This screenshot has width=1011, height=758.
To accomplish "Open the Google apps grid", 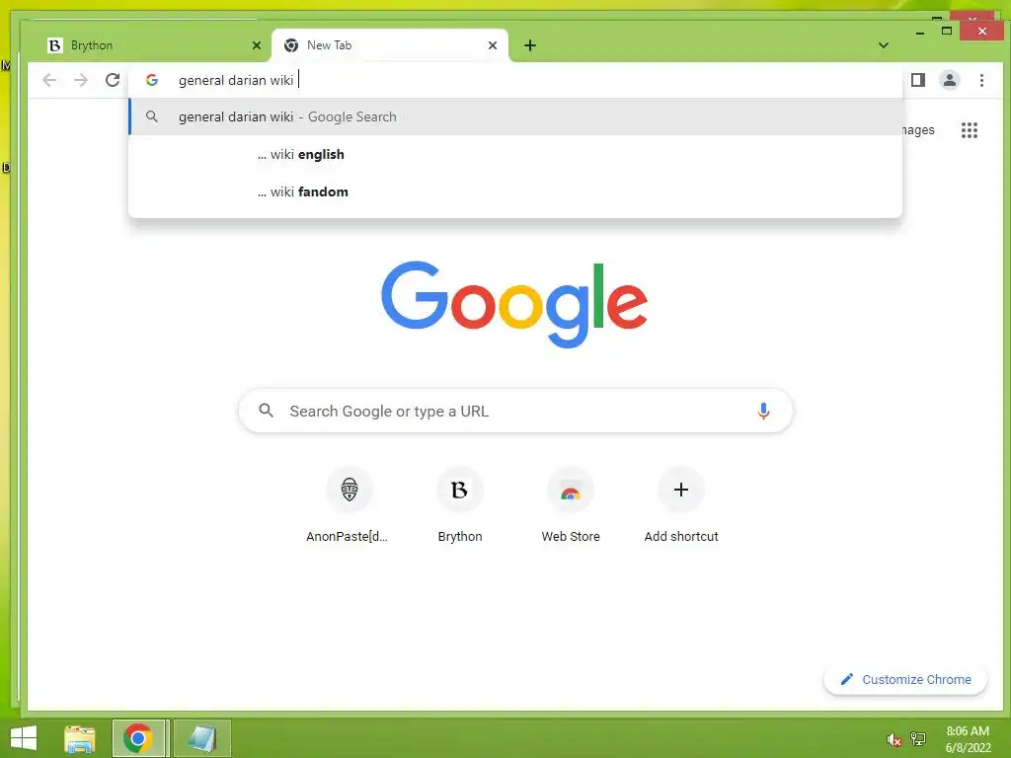I will (x=970, y=130).
